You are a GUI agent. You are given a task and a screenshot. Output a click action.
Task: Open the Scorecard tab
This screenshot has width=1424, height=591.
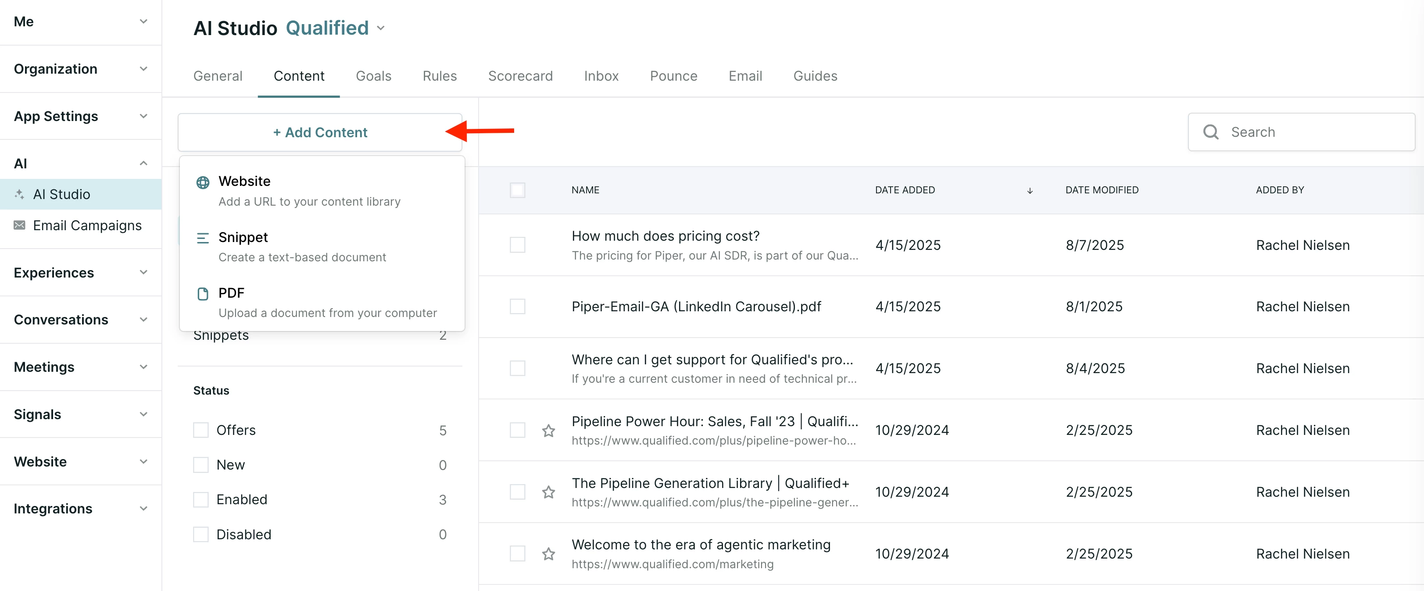[520, 76]
